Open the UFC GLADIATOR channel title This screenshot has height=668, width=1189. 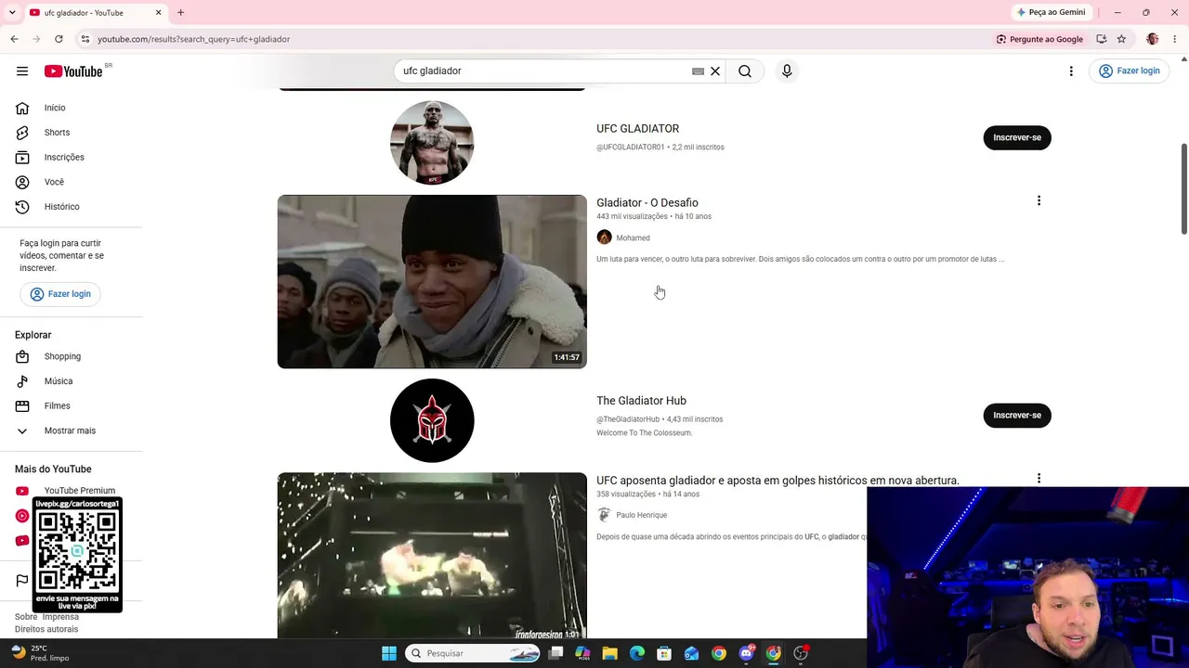(x=637, y=129)
